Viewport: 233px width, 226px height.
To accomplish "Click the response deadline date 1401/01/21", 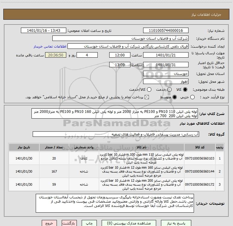I will [x=166, y=55].
